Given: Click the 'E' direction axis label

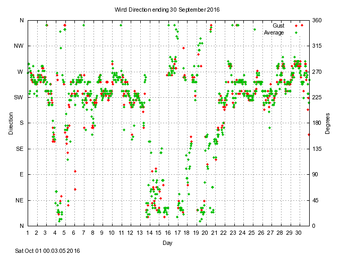Looking at the screenshot, I should click(x=21, y=175).
